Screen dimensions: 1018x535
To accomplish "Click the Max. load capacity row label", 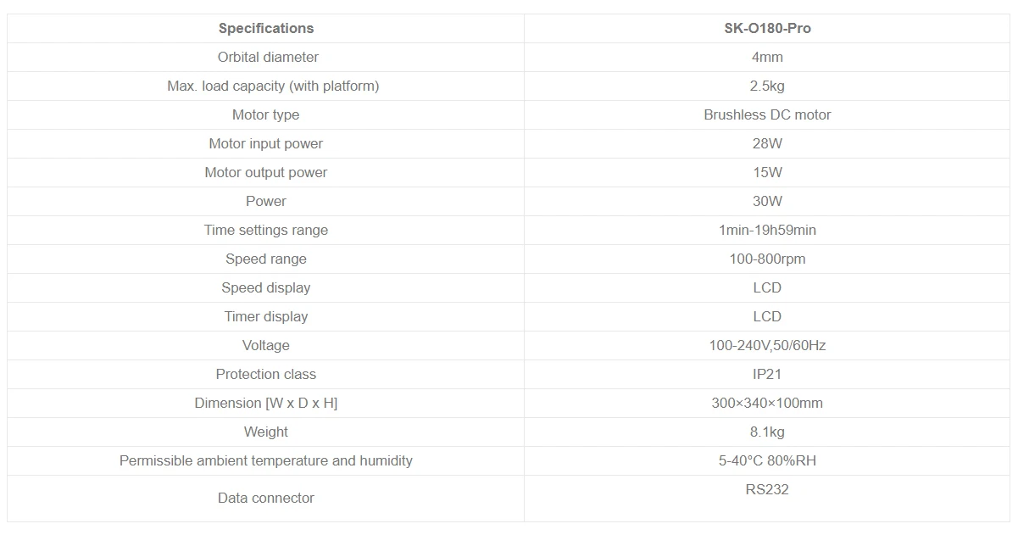I will (x=273, y=86).
